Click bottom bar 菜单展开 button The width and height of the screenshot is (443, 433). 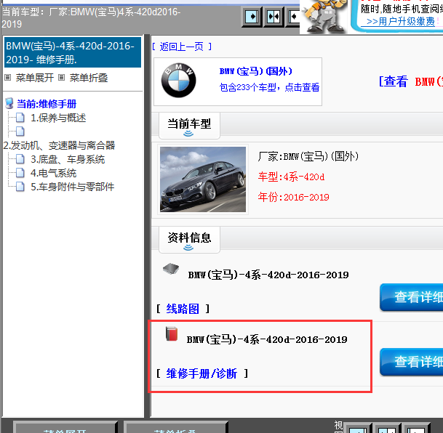pos(65,428)
